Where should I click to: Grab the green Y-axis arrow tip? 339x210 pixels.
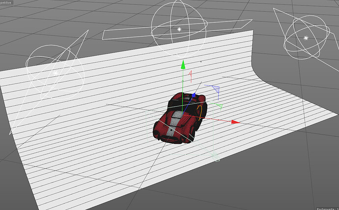pos(183,65)
